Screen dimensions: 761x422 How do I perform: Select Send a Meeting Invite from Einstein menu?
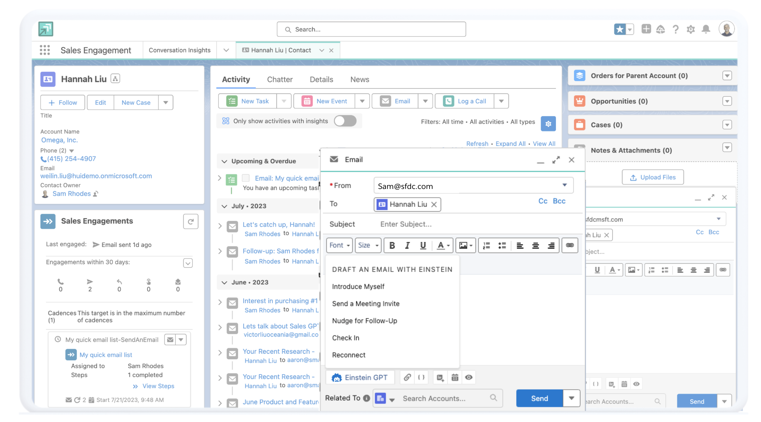[x=366, y=303]
